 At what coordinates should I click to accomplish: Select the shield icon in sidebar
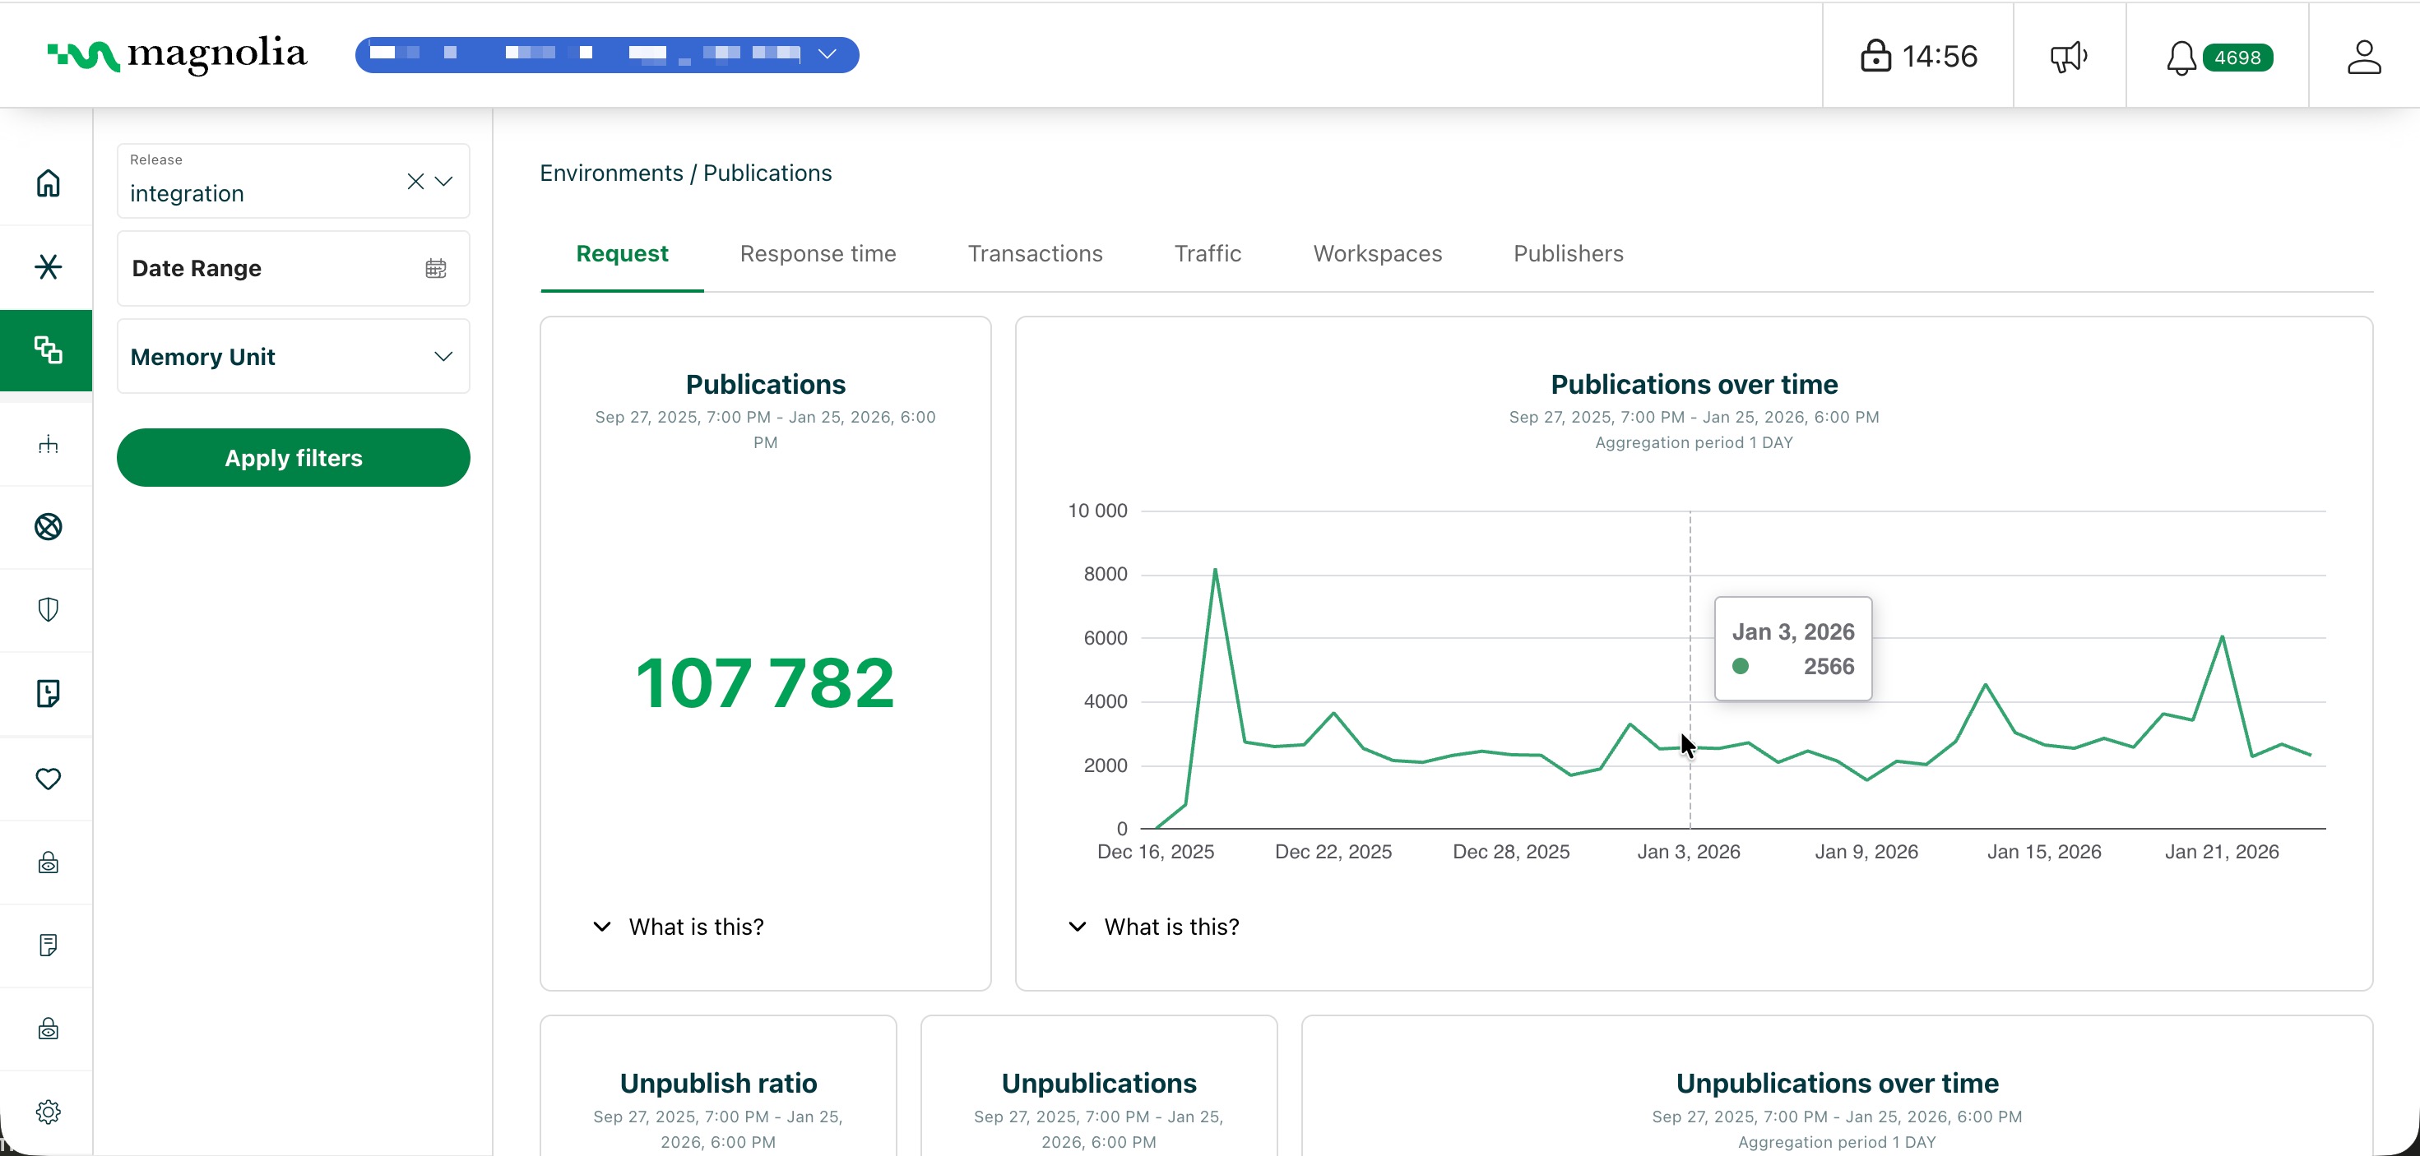[48, 609]
